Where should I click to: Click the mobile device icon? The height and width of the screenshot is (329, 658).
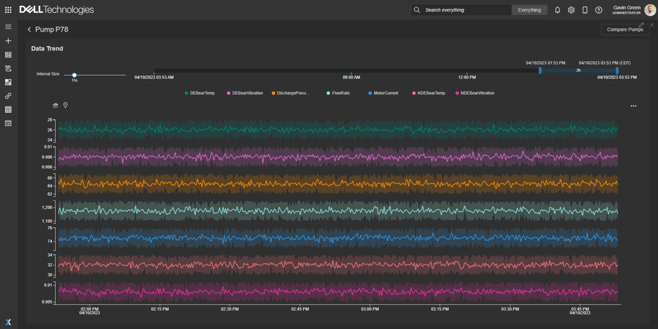click(585, 10)
